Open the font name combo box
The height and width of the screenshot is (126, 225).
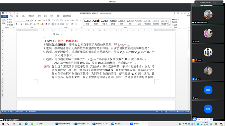coord(20,20)
